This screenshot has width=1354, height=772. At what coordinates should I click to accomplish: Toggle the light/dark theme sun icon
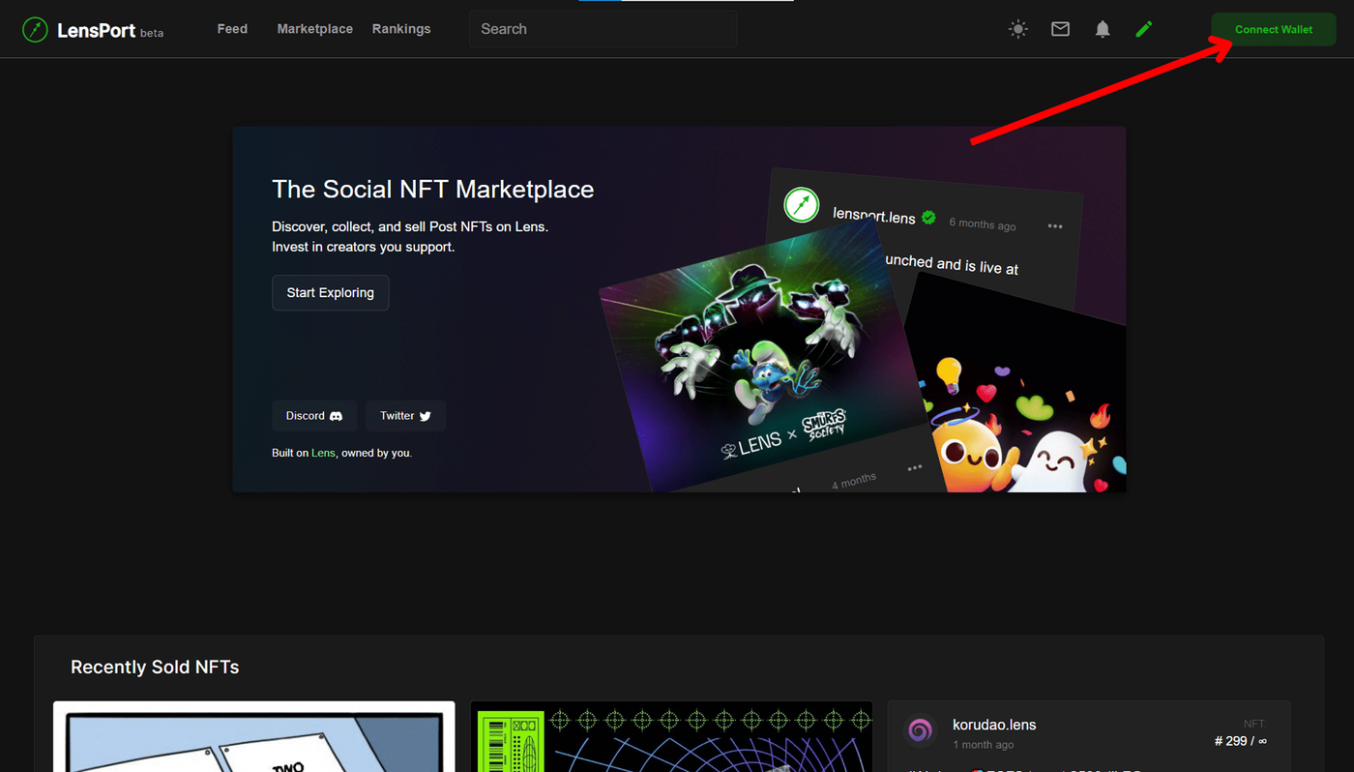(1018, 29)
